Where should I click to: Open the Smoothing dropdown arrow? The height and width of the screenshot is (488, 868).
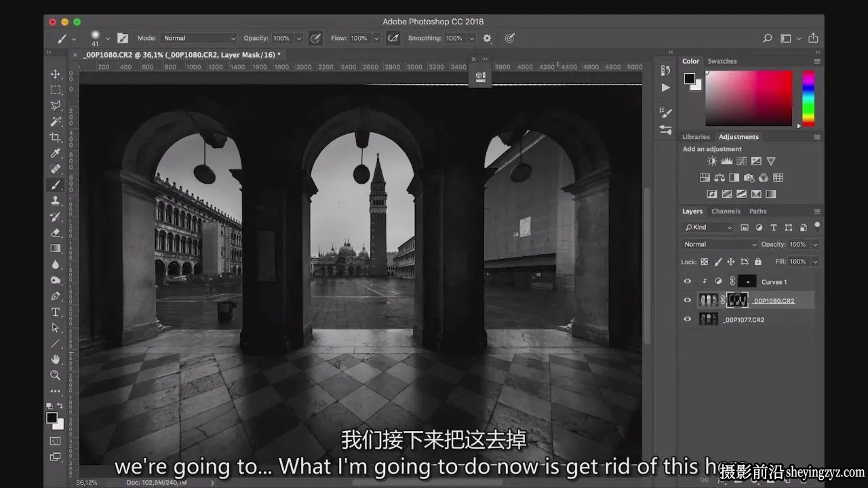[472, 39]
